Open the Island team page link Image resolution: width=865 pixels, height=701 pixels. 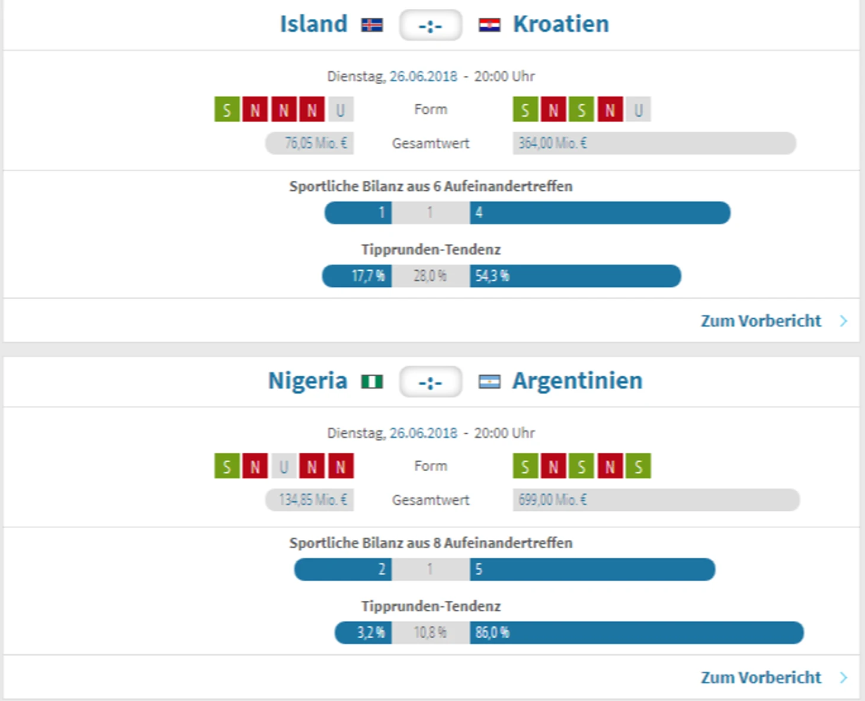pyautogui.click(x=313, y=24)
